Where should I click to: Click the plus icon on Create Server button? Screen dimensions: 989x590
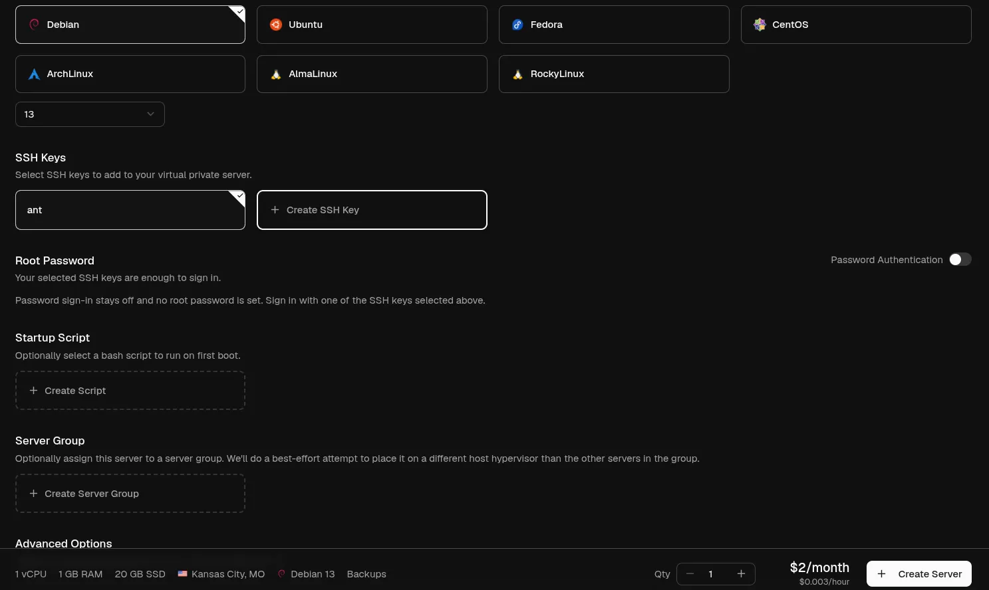pos(881,574)
